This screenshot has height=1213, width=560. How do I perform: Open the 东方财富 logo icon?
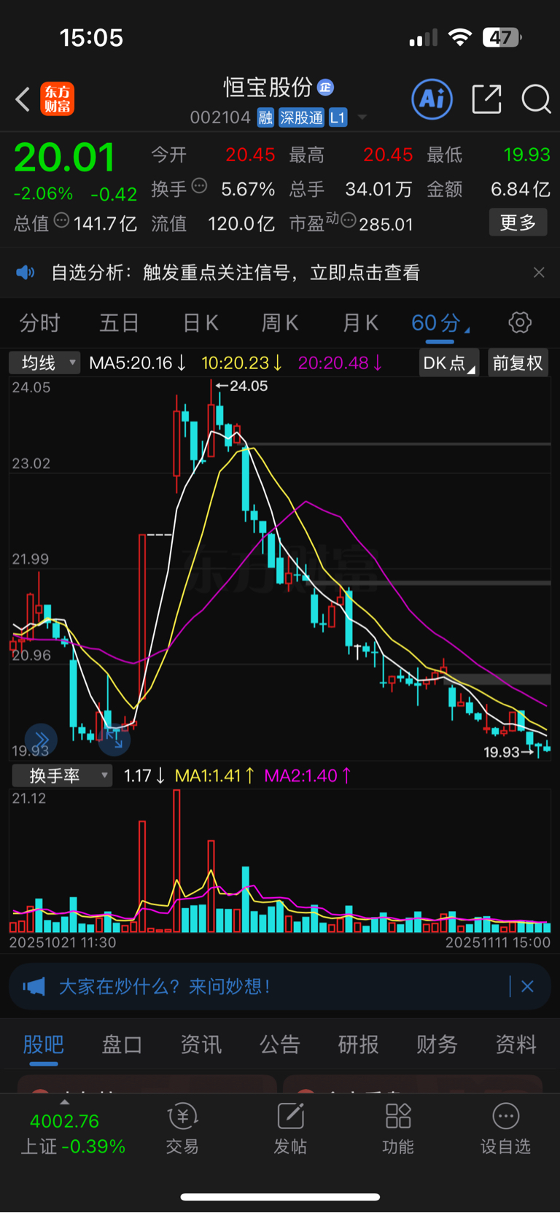pos(57,99)
